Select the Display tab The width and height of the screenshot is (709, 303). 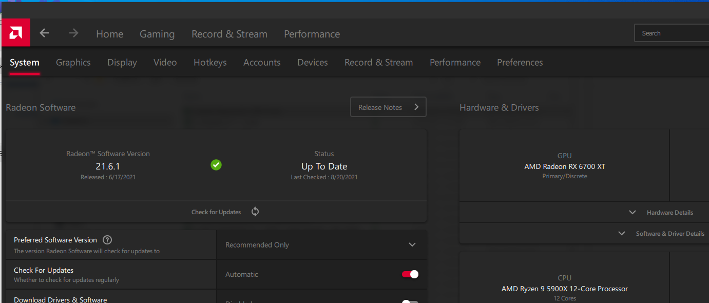[x=122, y=63]
